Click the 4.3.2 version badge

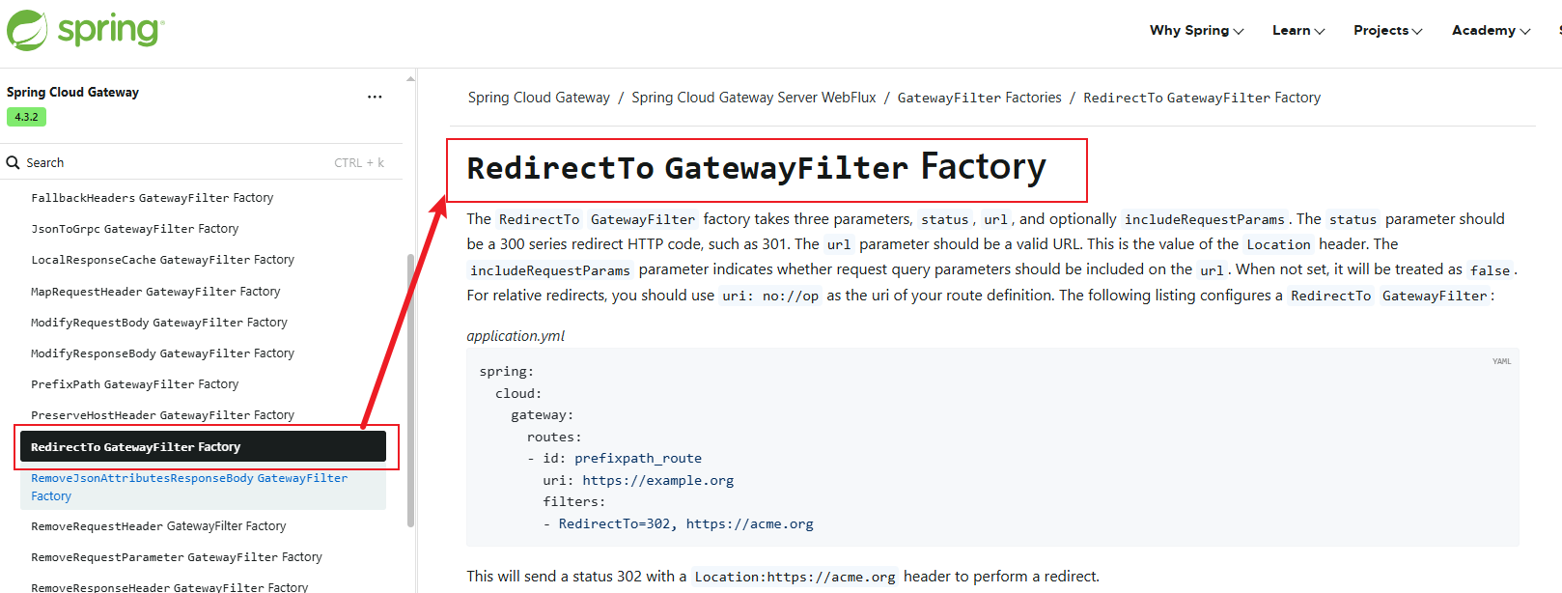click(x=26, y=117)
